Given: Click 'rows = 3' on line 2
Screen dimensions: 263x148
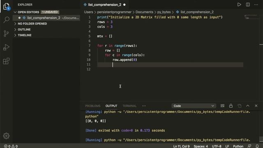Looking at the screenshot, I should pyautogui.click(x=105, y=22).
